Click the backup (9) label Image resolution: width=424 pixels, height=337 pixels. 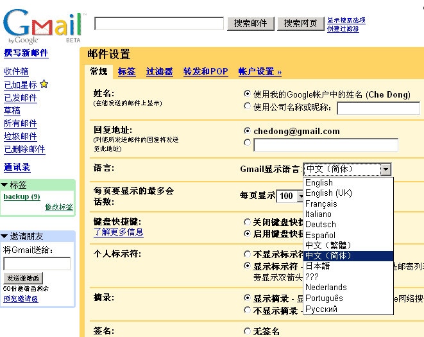point(22,196)
